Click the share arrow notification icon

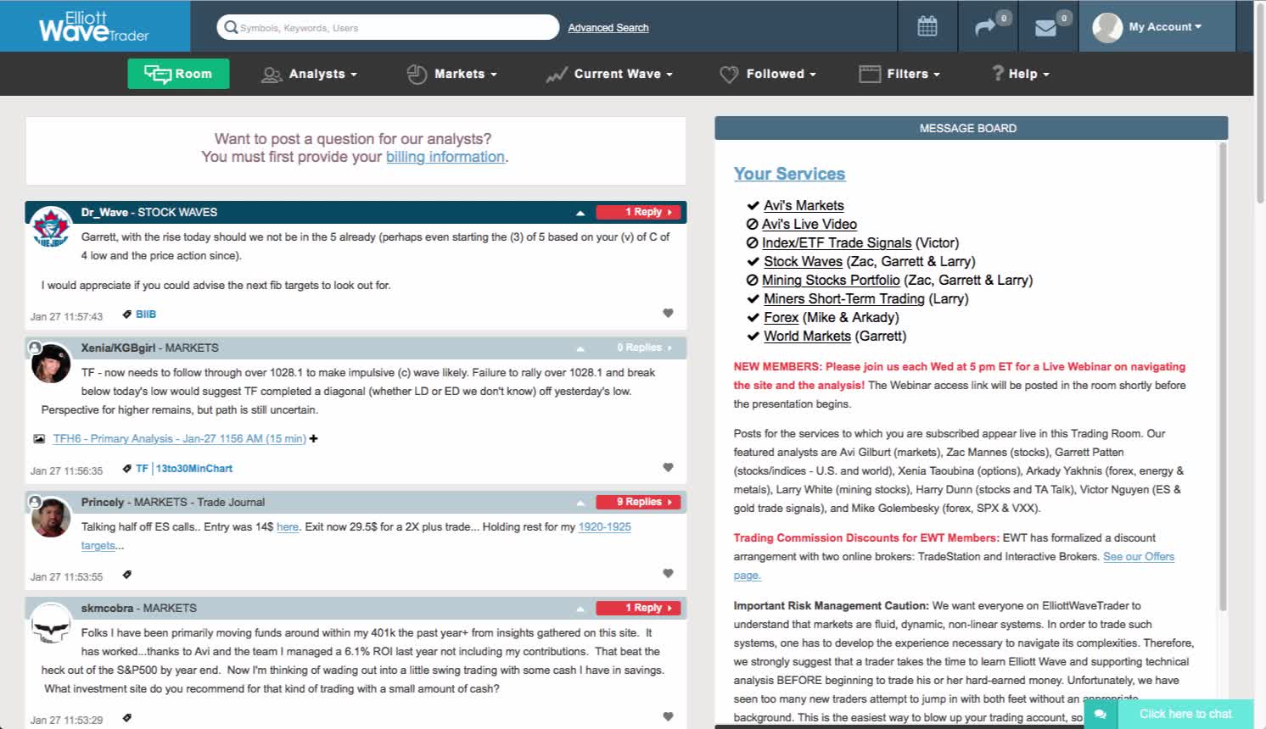click(985, 27)
